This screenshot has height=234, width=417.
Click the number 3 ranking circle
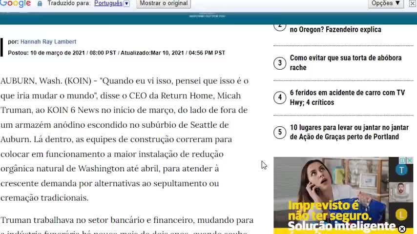280,63
